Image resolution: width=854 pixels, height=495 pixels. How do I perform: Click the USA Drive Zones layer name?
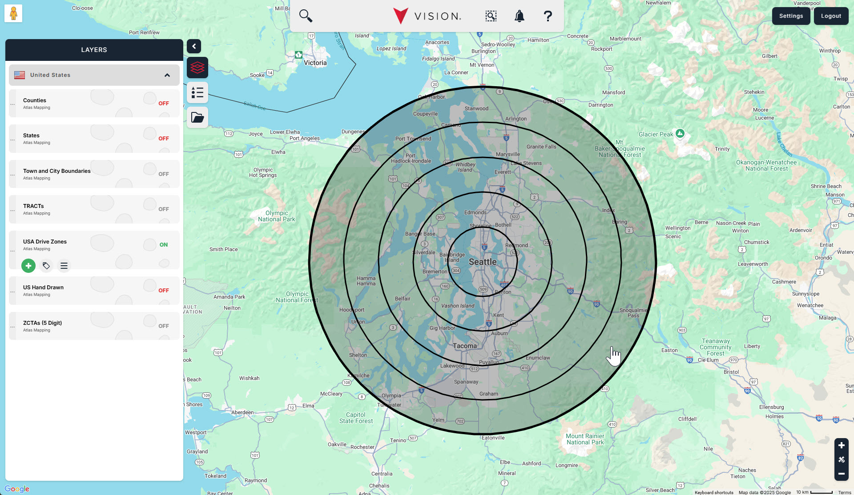coord(45,242)
